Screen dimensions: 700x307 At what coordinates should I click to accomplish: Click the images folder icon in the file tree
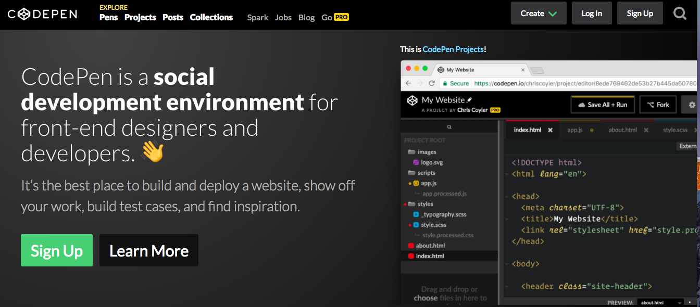pos(411,152)
